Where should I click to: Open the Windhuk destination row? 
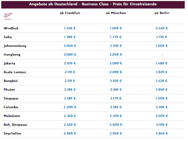(x=11, y=28)
